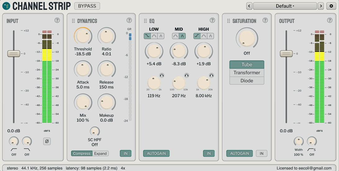Click the Dynamics module drag handle
Screen dimensions: 339x171
pyautogui.click(x=73, y=21)
